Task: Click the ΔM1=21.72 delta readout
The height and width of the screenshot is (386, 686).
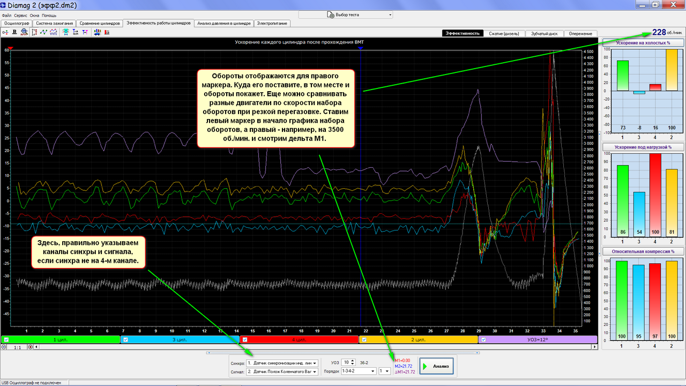Action: coord(404,372)
